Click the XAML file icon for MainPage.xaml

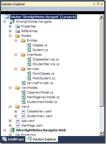tap(18, 125)
